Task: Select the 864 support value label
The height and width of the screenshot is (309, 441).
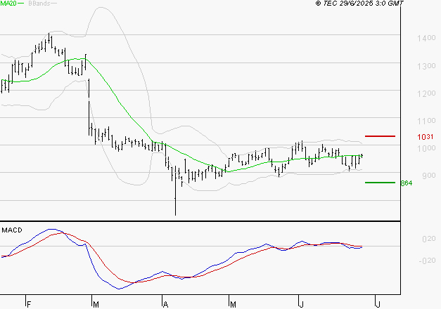Action: click(x=406, y=183)
